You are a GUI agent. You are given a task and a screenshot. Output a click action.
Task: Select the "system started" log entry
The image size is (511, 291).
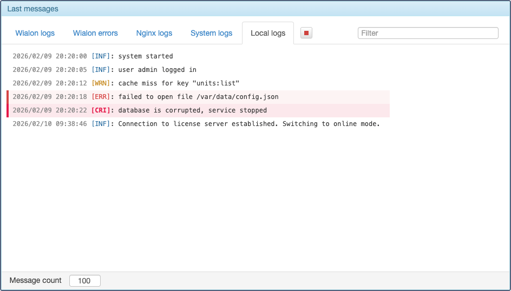click(x=145, y=56)
